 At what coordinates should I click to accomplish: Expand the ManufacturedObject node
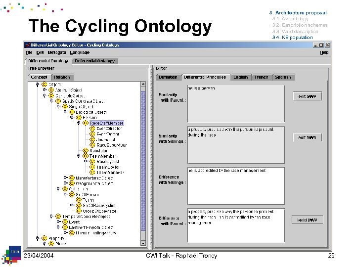(65, 178)
